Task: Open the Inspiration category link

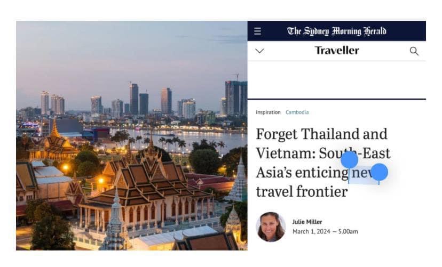Action: 268,112
